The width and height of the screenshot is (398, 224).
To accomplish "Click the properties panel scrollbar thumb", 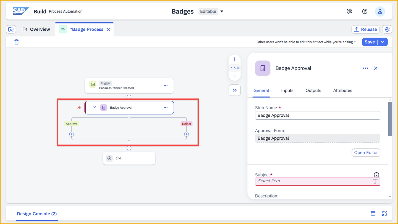I will click(390, 119).
